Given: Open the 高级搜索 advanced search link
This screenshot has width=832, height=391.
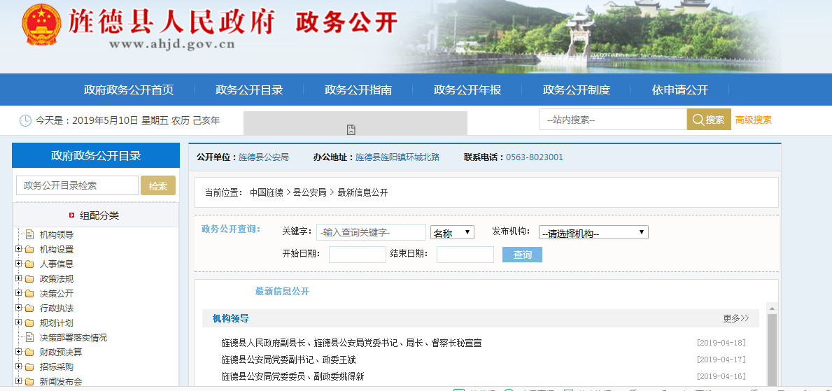Looking at the screenshot, I should point(753,120).
